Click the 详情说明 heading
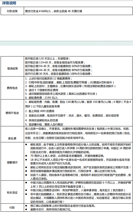 tap(9, 3)
